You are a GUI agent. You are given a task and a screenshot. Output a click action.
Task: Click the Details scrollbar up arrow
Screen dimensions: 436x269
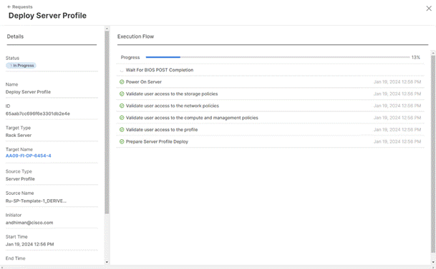coord(107,29)
